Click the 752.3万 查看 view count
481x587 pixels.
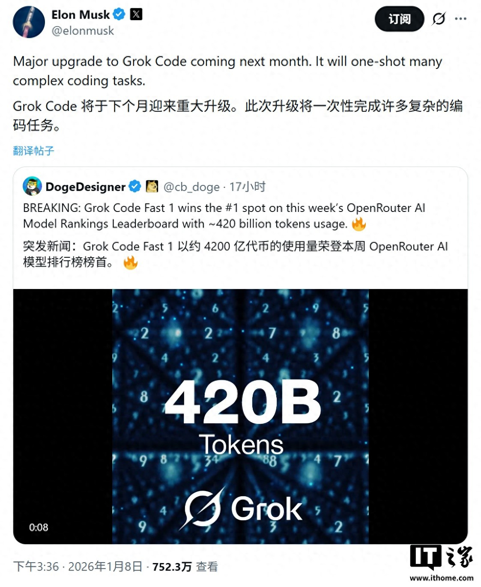(185, 566)
